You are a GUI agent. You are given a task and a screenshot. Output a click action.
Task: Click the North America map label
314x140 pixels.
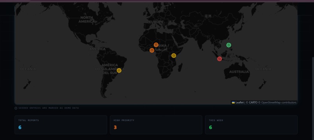pyautogui.click(x=86, y=19)
